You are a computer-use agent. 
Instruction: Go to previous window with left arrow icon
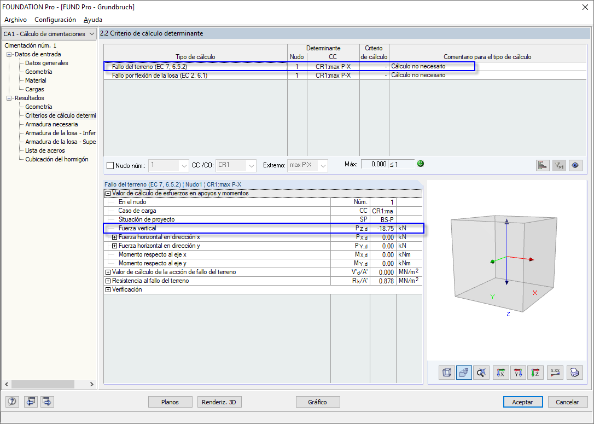31,402
